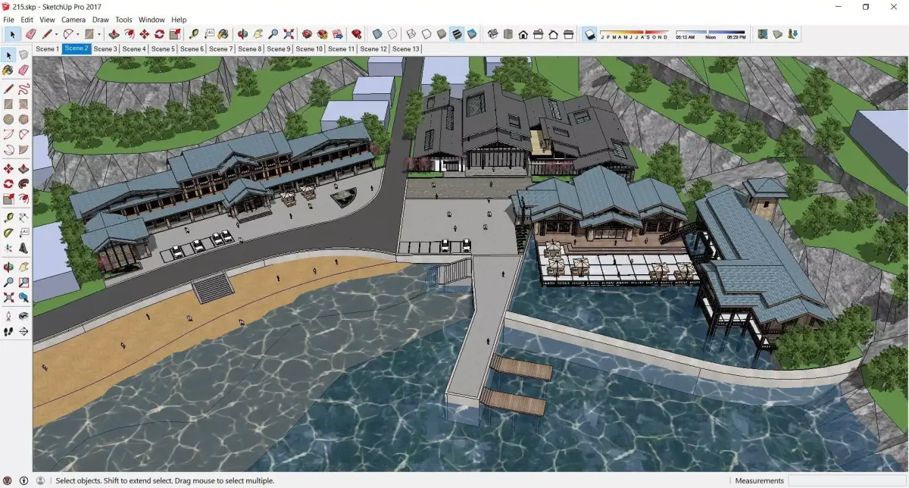
Task: Click the Measurements input box
Action: [x=847, y=480]
